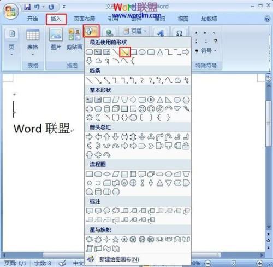
Task: Open the Word help icon
Action: [267, 19]
